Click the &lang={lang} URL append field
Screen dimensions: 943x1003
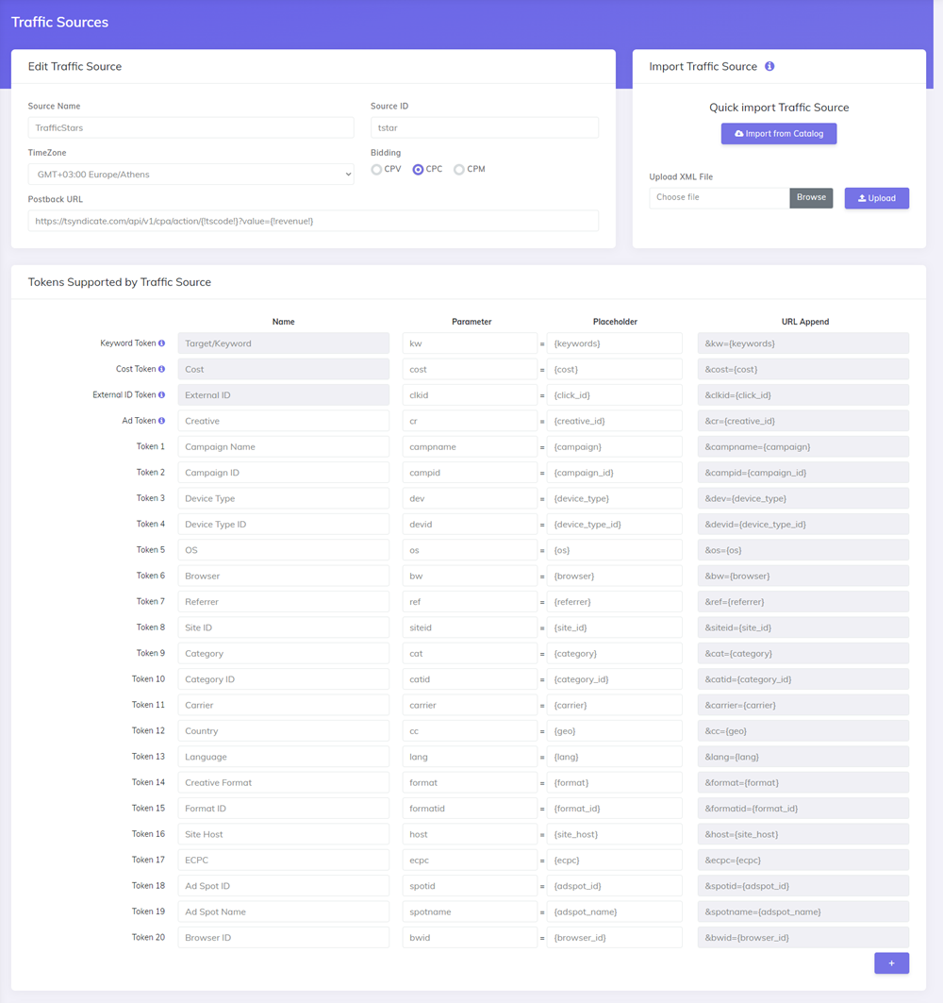(x=803, y=757)
